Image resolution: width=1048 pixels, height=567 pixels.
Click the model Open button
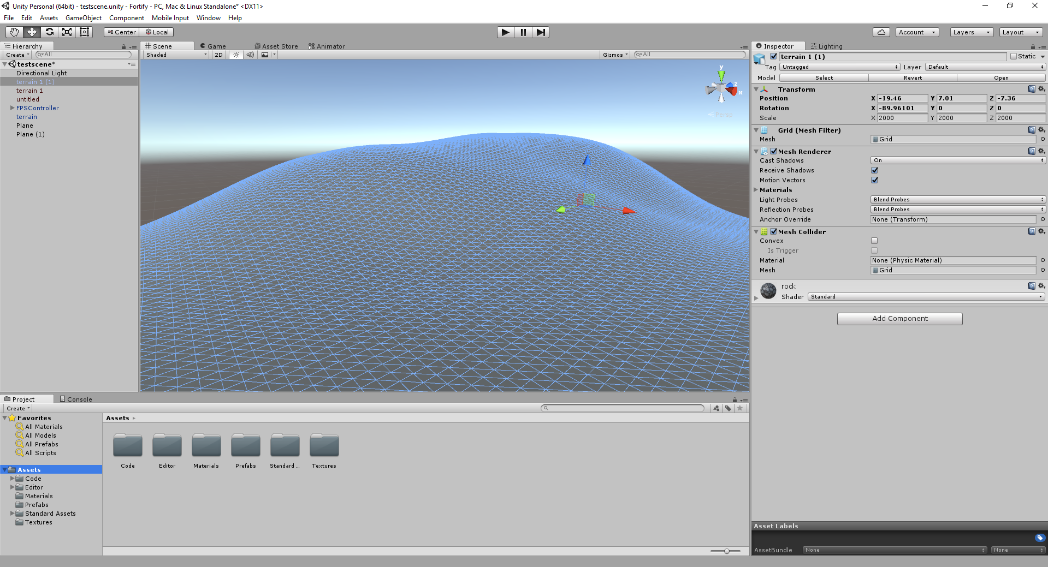(1001, 78)
